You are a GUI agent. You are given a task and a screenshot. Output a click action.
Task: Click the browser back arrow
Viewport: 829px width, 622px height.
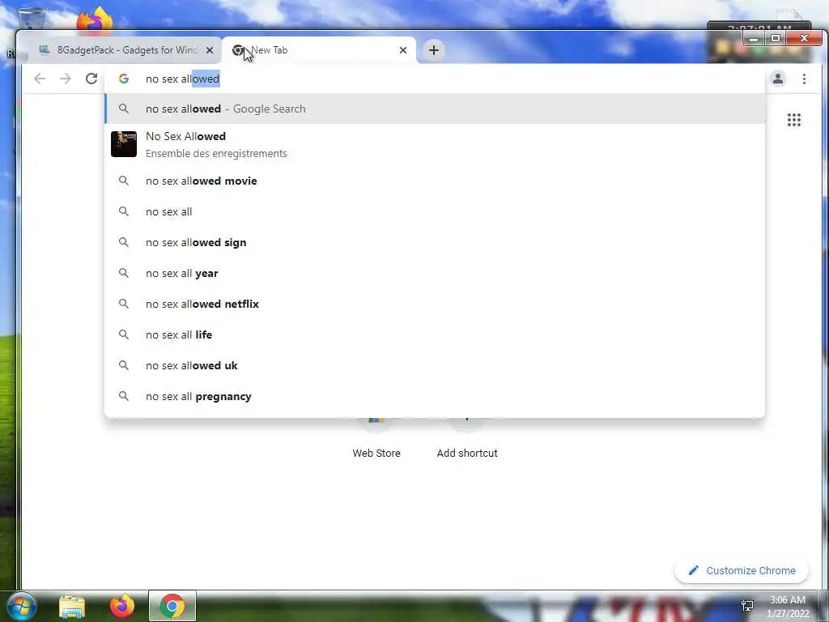click(x=40, y=79)
